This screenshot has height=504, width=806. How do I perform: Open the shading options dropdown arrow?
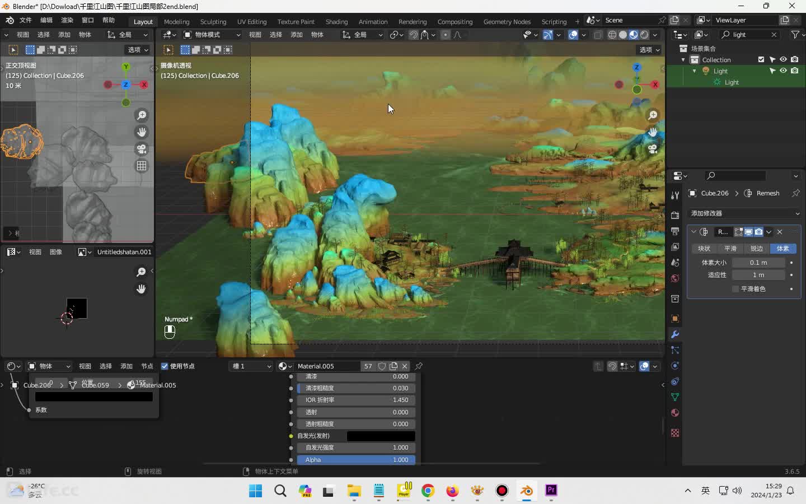point(655,35)
